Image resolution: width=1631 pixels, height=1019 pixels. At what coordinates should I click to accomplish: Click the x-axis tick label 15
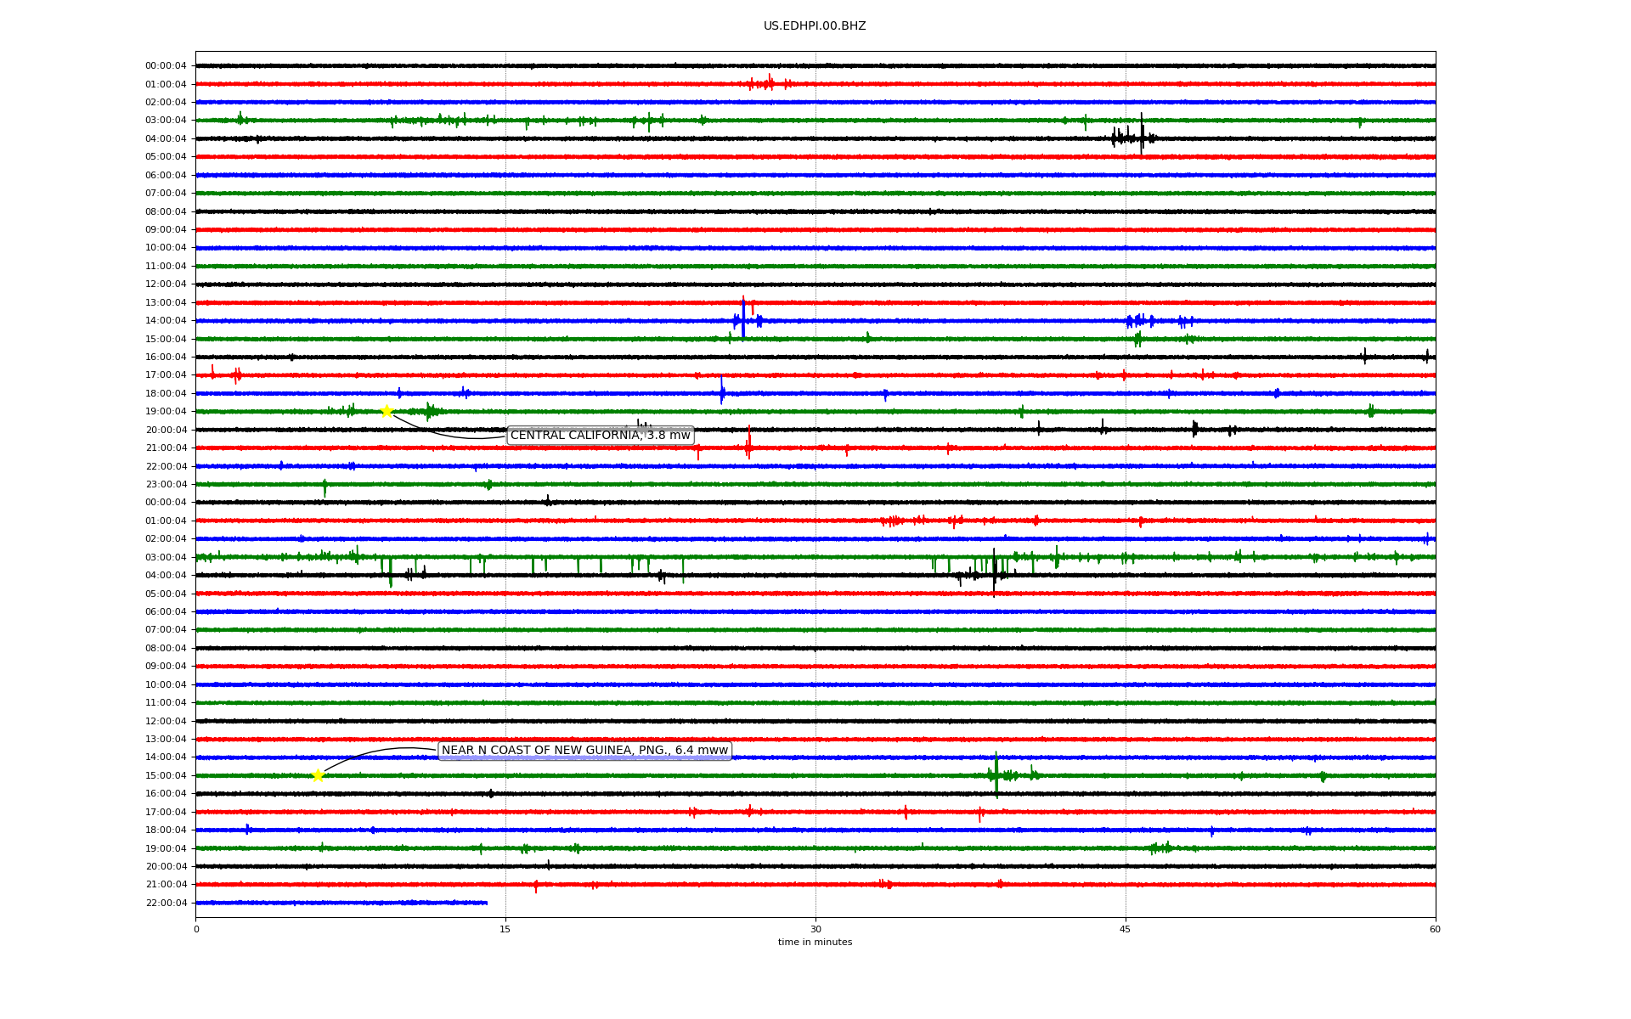click(x=505, y=930)
